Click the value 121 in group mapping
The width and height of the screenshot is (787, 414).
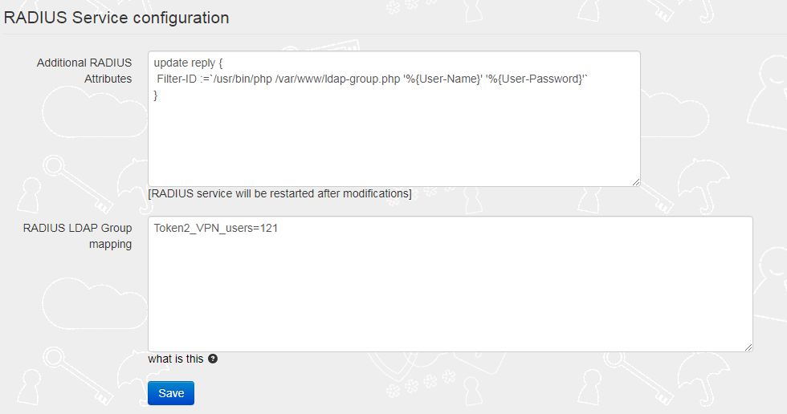269,229
